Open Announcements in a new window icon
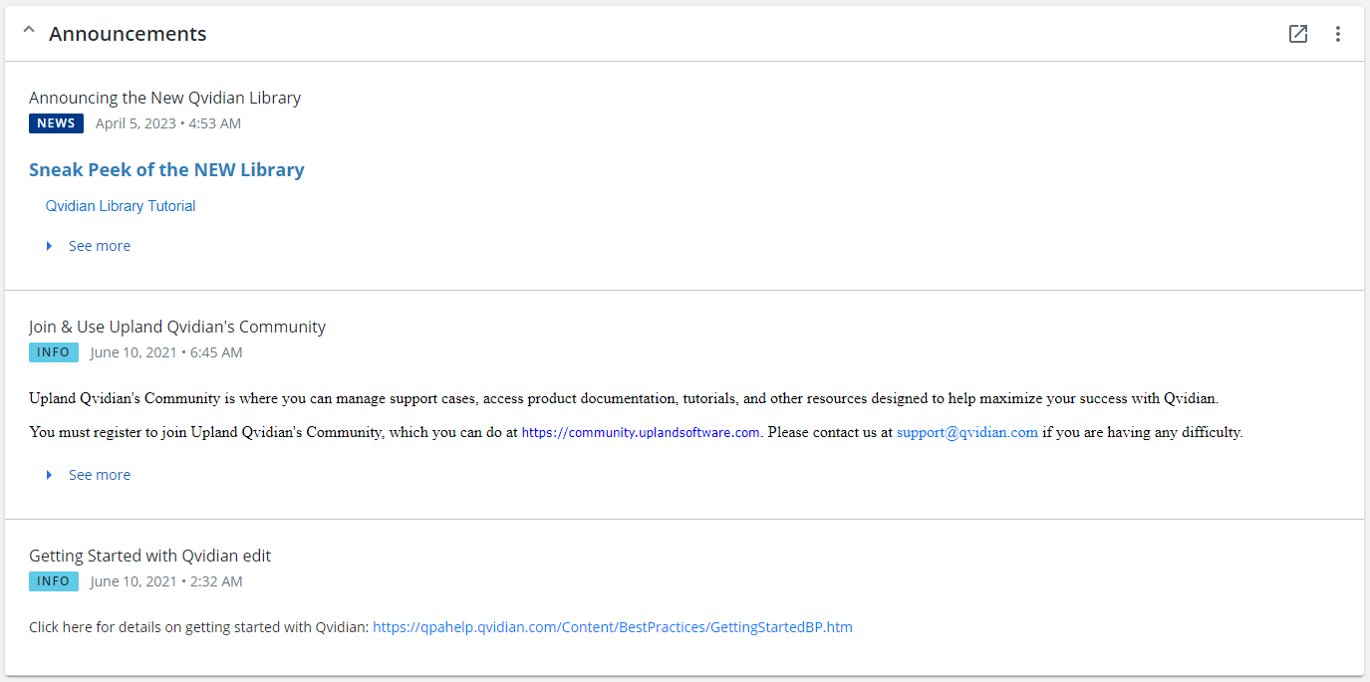Screen dimensions: 1370x682 pyautogui.click(x=1298, y=34)
